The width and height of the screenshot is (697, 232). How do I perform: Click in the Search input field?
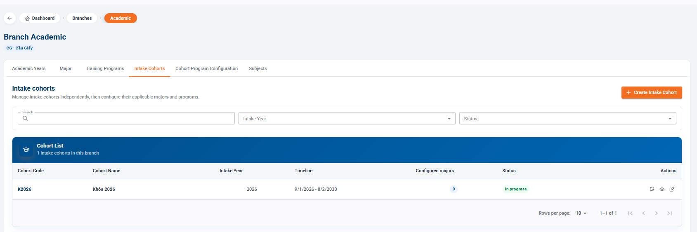[x=126, y=118]
